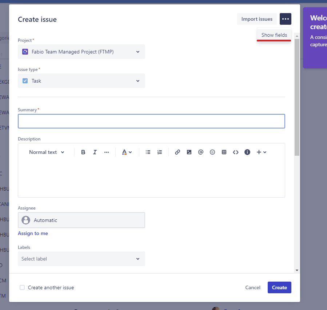Open the Select label dropdown
327x310 pixels.
[x=81, y=259]
